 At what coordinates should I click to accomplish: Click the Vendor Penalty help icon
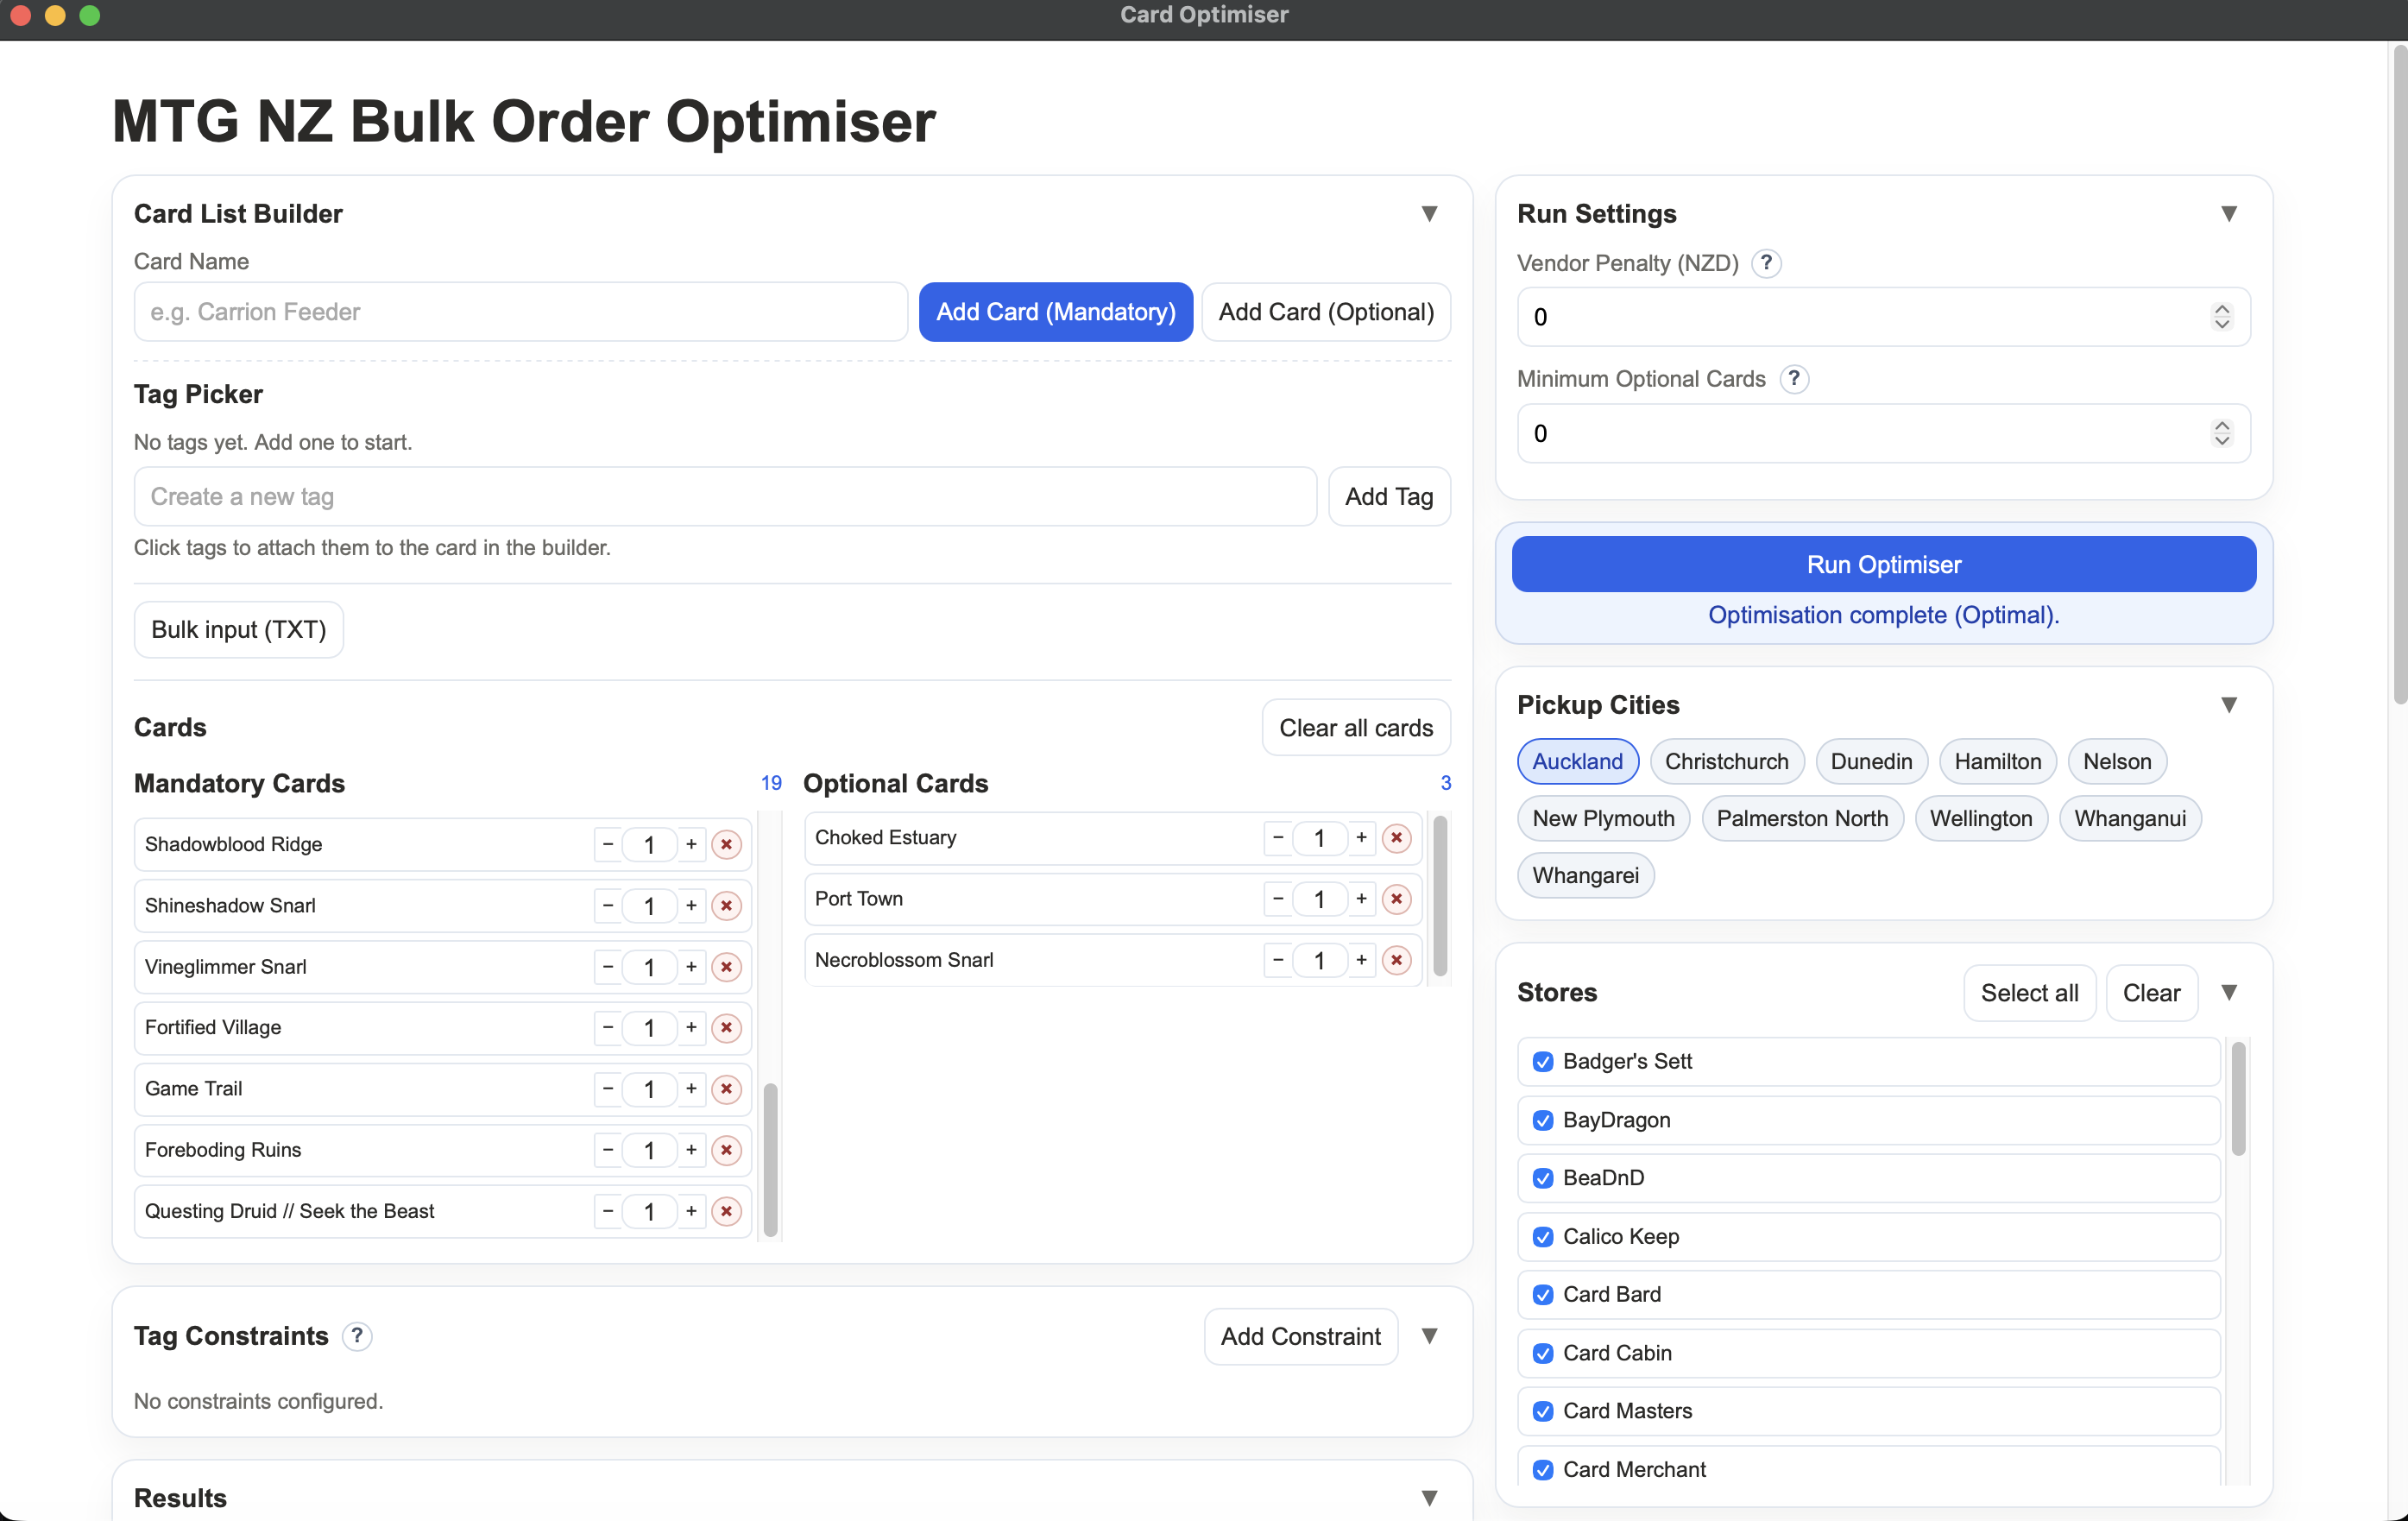(x=1767, y=263)
